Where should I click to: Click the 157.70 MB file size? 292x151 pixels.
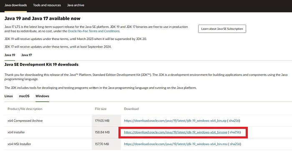click(x=102, y=144)
